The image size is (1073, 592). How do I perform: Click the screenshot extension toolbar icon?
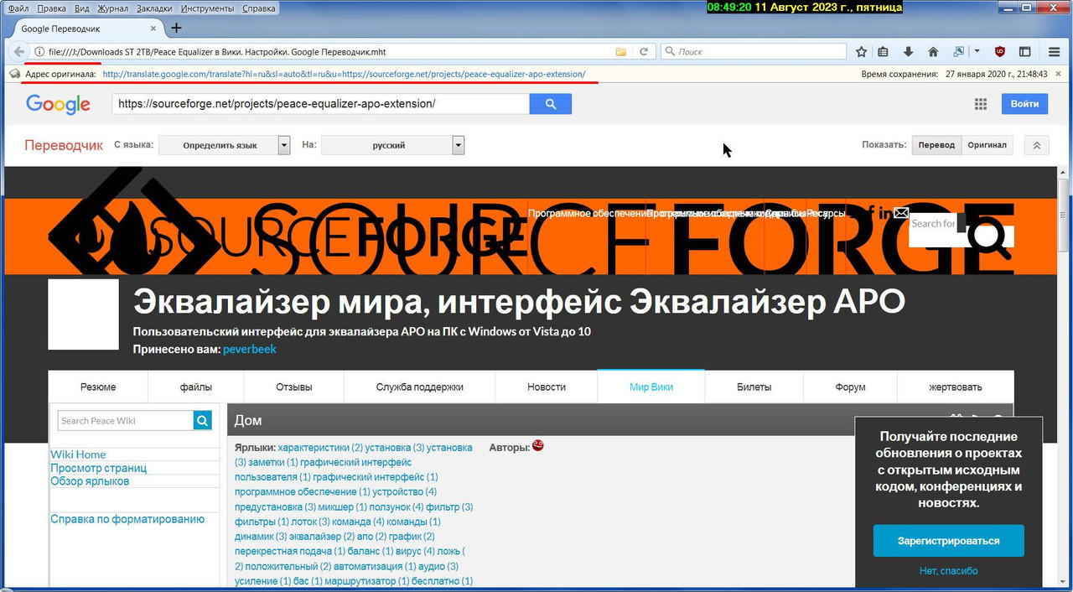coord(959,52)
